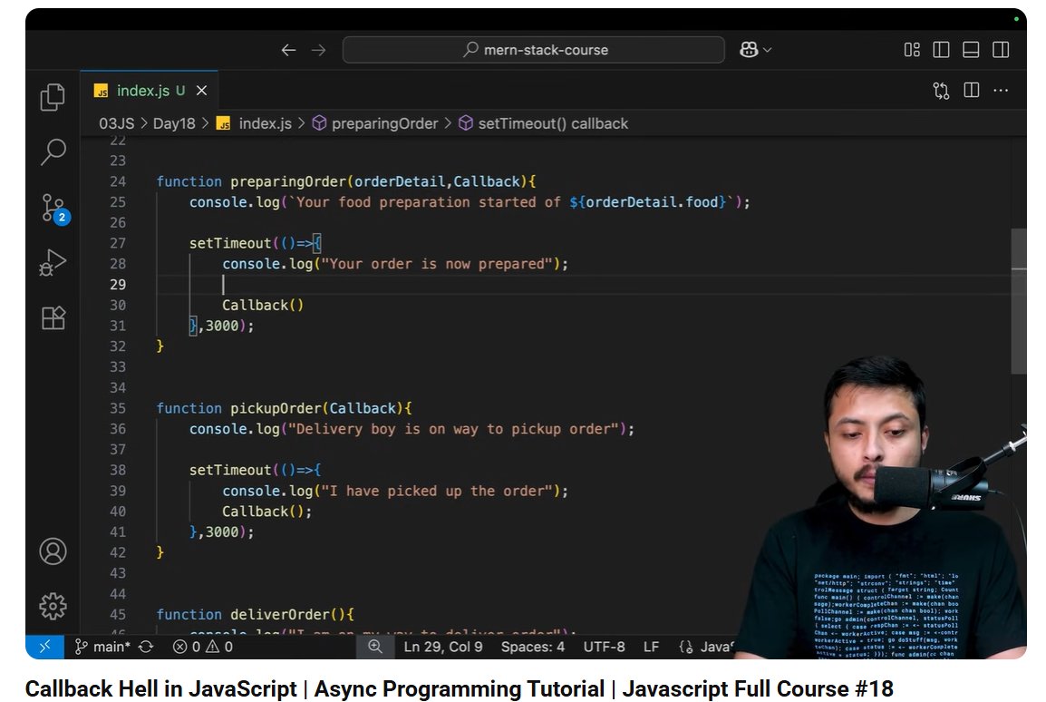Change file encoding via UTF-8

coord(605,647)
